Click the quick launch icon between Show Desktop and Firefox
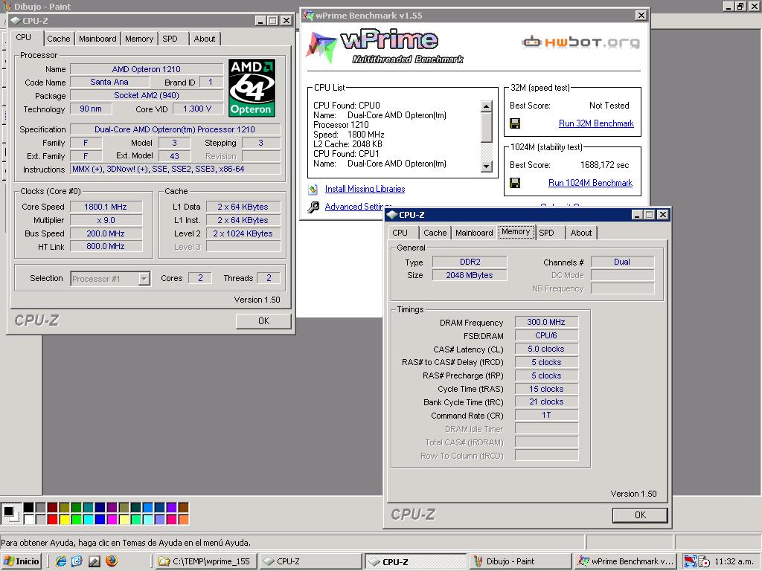Viewport: 762px width, 571px height. pyautogui.click(x=95, y=561)
